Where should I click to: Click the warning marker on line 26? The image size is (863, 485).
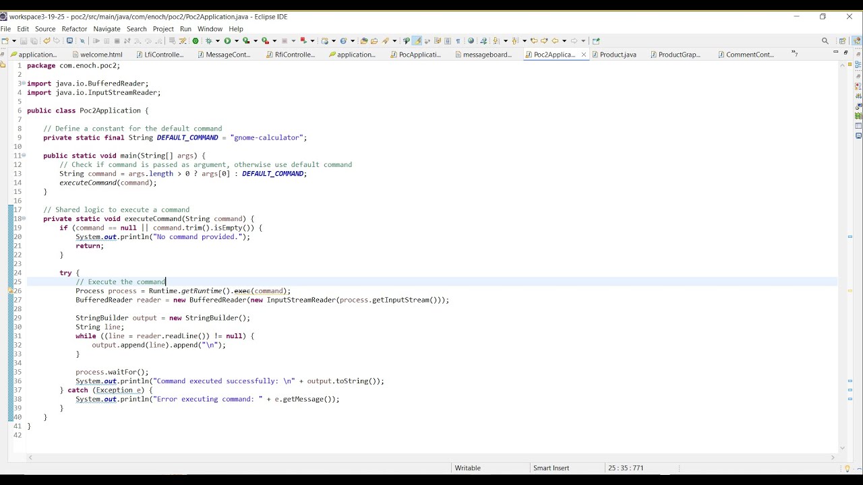pyautogui.click(x=11, y=291)
